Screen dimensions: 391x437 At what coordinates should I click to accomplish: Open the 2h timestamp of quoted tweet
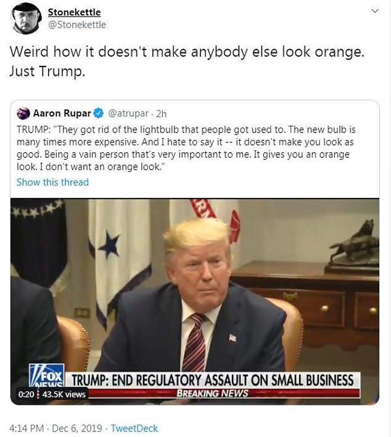[x=161, y=113]
